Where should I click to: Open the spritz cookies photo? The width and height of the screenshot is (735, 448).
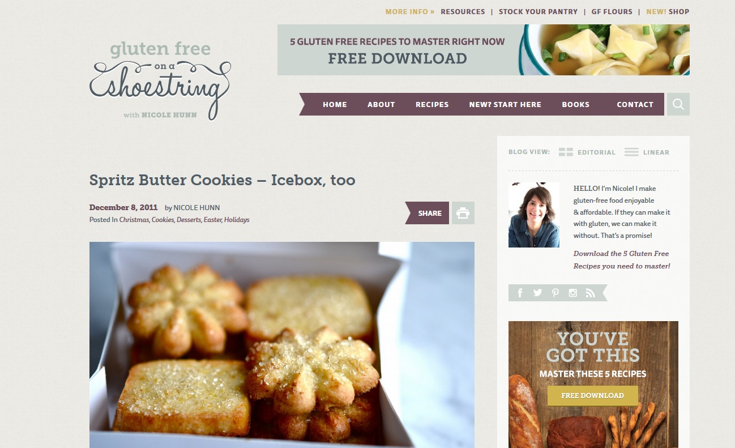(x=282, y=345)
